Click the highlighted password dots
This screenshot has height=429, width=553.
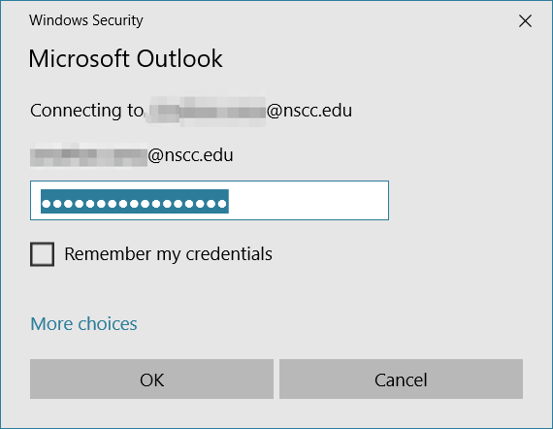135,202
